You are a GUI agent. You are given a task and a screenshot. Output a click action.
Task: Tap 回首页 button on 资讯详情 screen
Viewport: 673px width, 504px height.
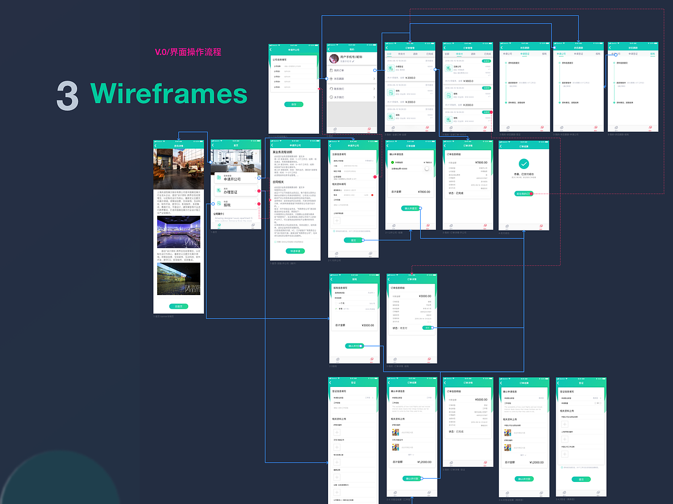(x=179, y=306)
